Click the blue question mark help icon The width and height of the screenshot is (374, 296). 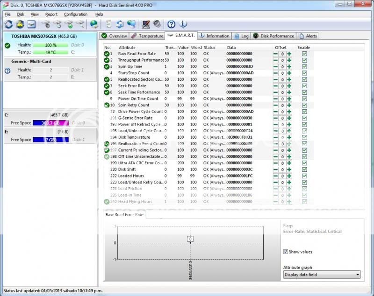[171, 24]
